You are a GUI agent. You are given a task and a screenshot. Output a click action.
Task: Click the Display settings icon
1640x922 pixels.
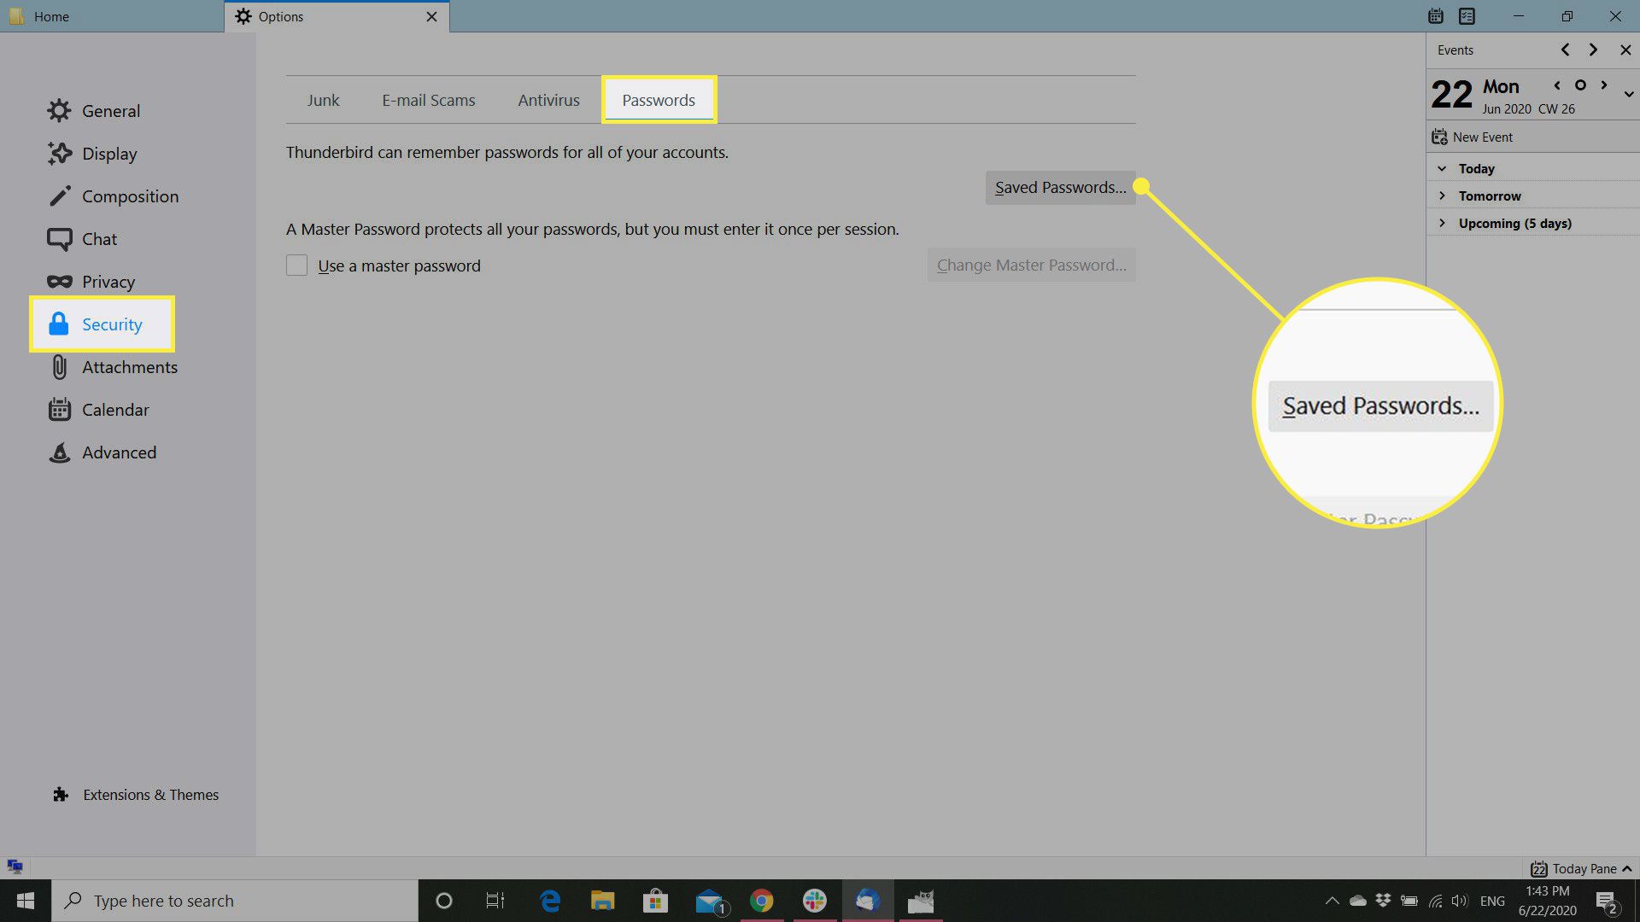tap(59, 153)
